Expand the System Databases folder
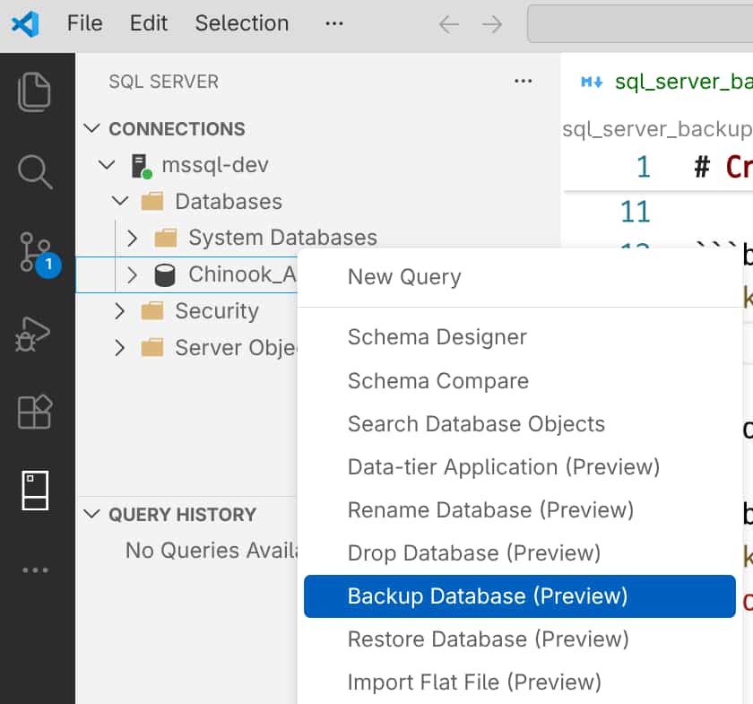 (132, 238)
